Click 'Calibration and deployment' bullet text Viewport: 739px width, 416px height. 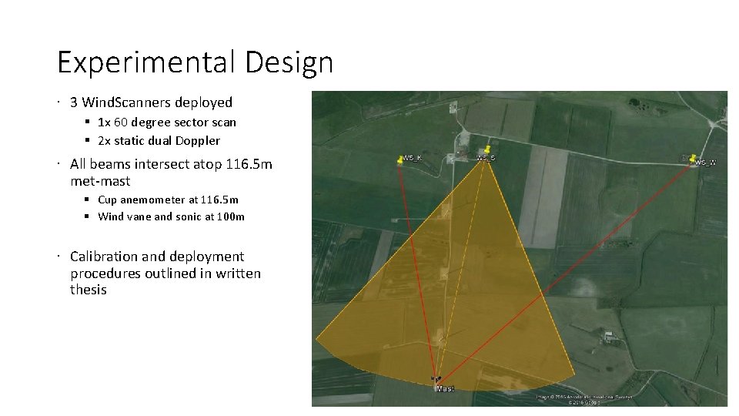[x=157, y=257]
